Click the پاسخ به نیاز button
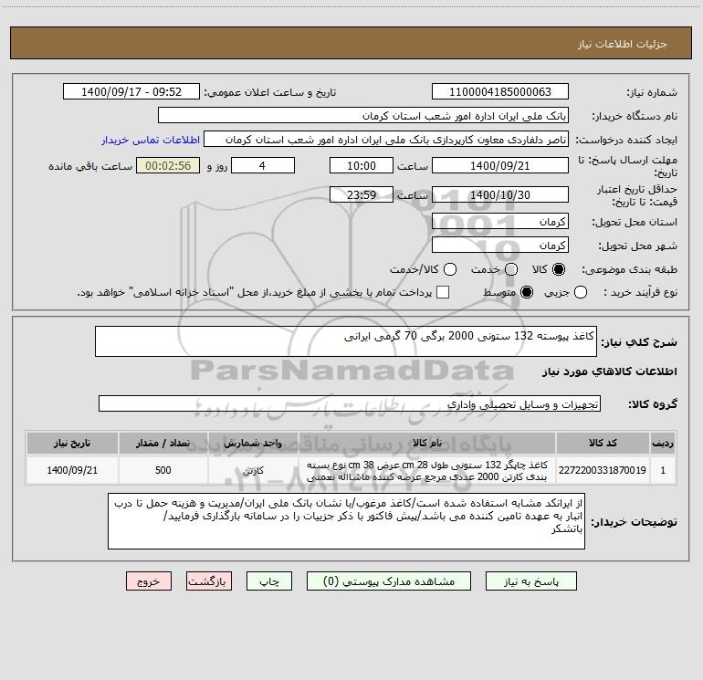This screenshot has height=680, width=703. coord(531,581)
